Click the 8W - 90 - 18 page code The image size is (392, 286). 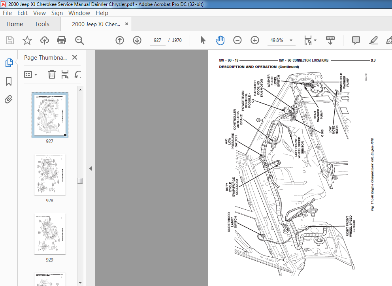[x=229, y=60]
